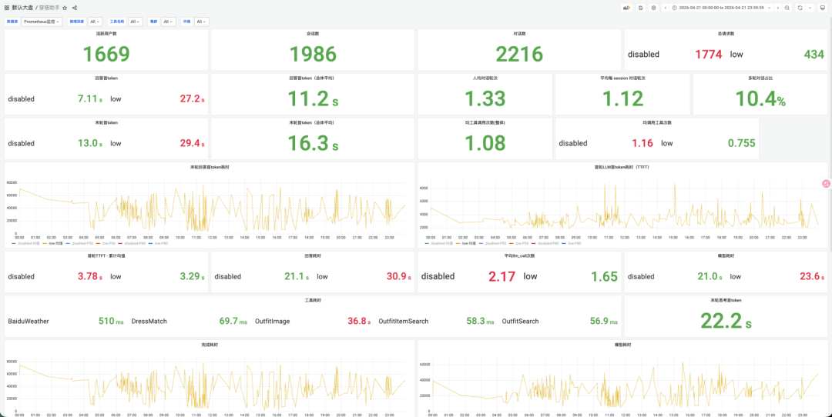832x417 pixels.
Task: Open the 活跃用户数 panel title menu
Action: coord(106,33)
